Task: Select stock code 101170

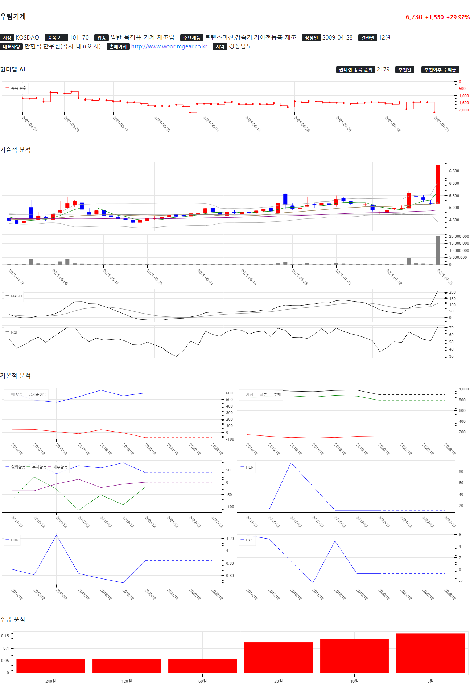Action: coord(79,38)
